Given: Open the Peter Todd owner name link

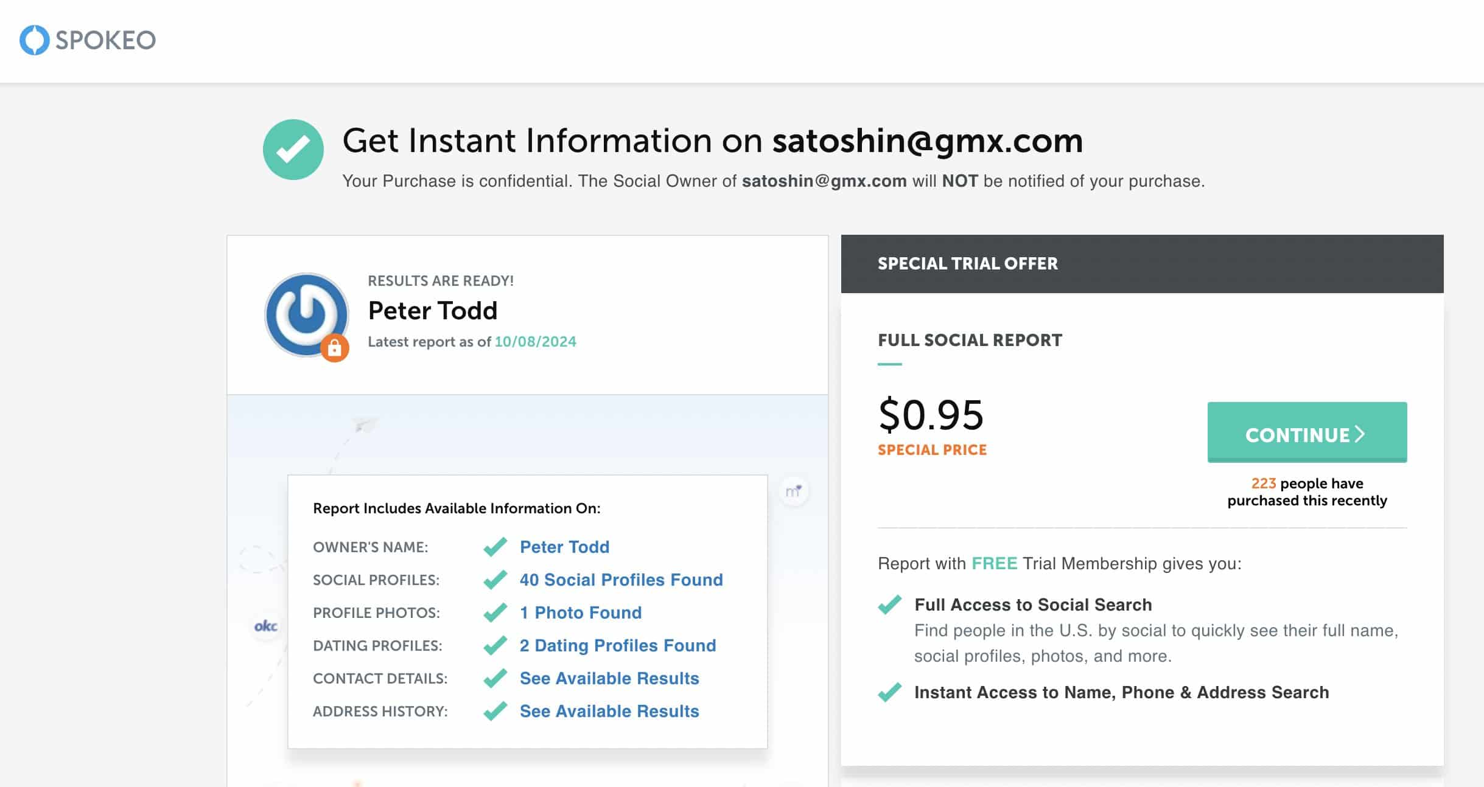Looking at the screenshot, I should coord(564,547).
